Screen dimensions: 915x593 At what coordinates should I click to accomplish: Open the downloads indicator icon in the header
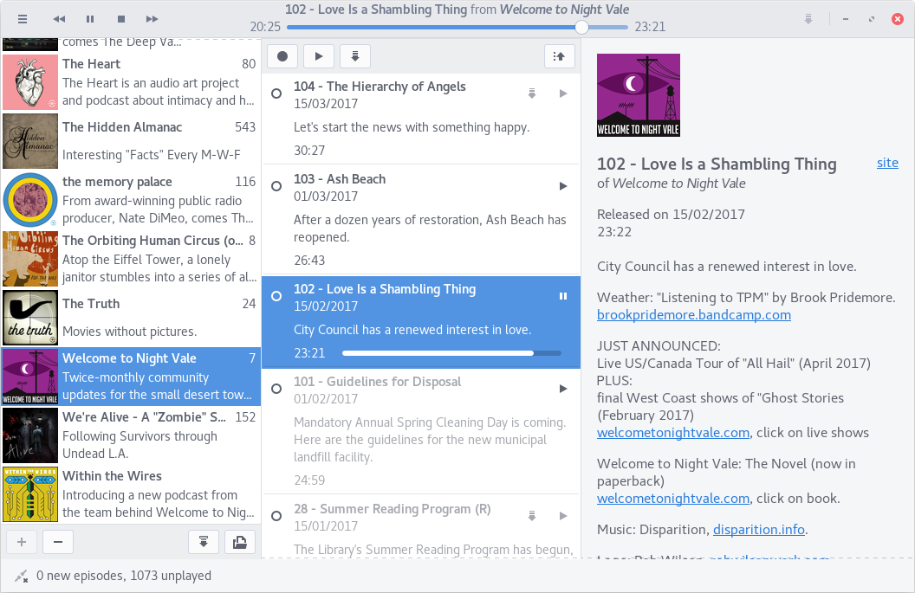click(808, 19)
